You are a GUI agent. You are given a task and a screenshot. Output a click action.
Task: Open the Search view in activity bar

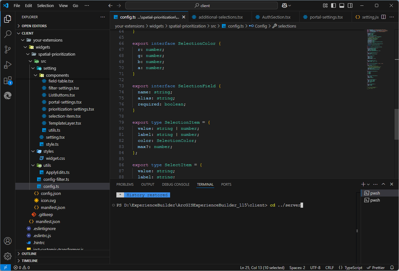8,34
